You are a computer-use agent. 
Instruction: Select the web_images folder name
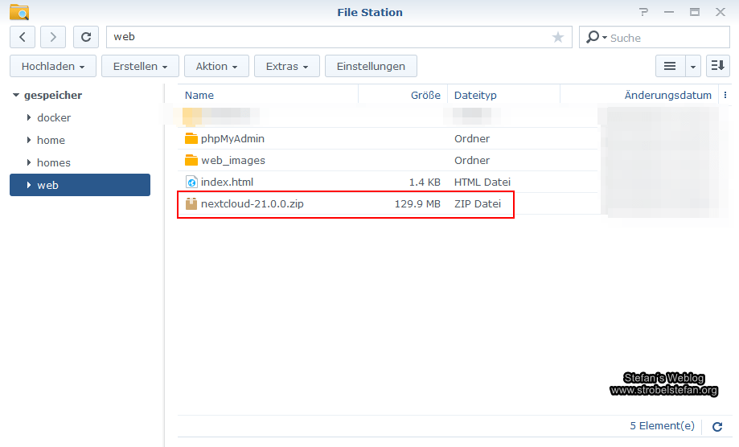click(x=233, y=160)
